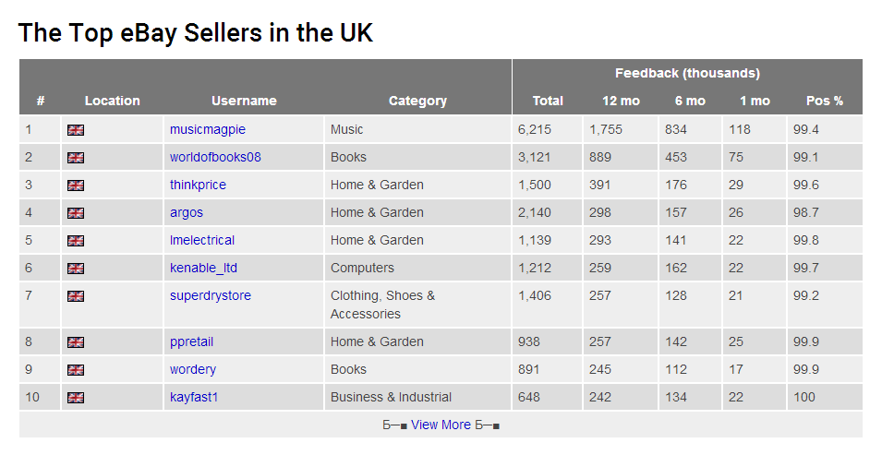882x455 pixels.
Task: Click the Total feedback column header
Action: (548, 101)
